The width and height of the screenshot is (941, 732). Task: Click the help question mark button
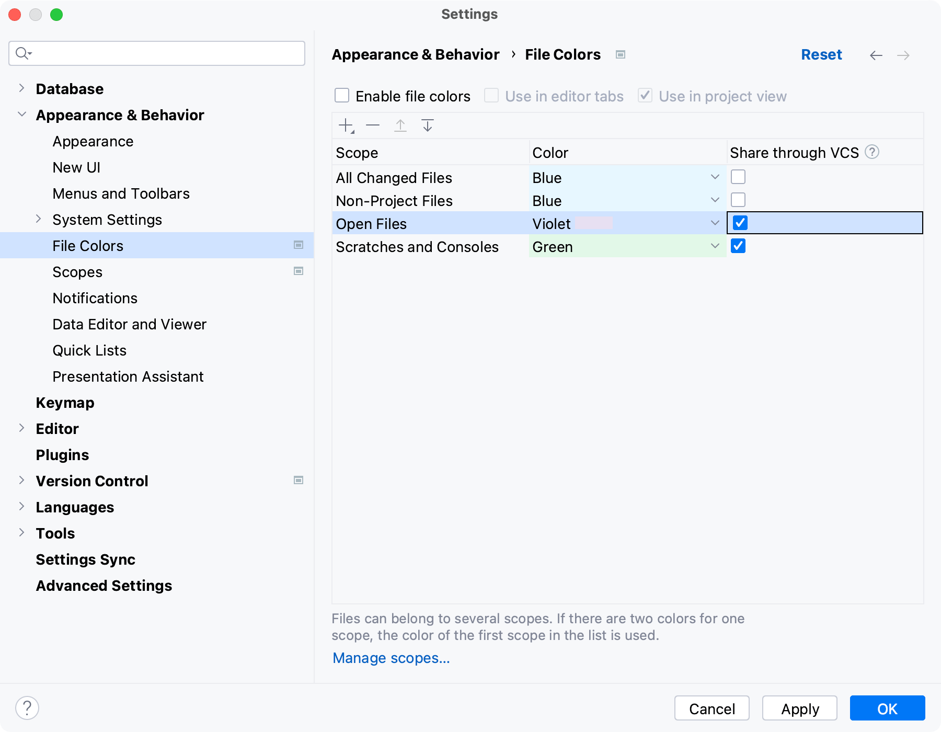(x=27, y=708)
